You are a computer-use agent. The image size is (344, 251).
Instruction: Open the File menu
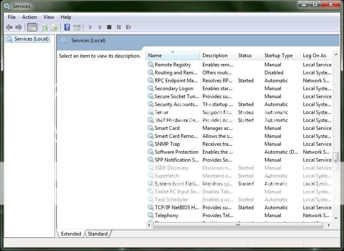click(x=12, y=17)
